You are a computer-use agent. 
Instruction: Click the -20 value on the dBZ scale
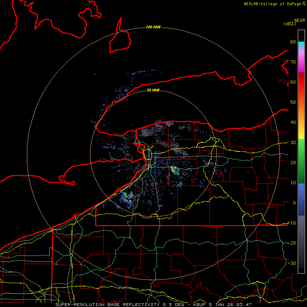[x=292, y=243]
